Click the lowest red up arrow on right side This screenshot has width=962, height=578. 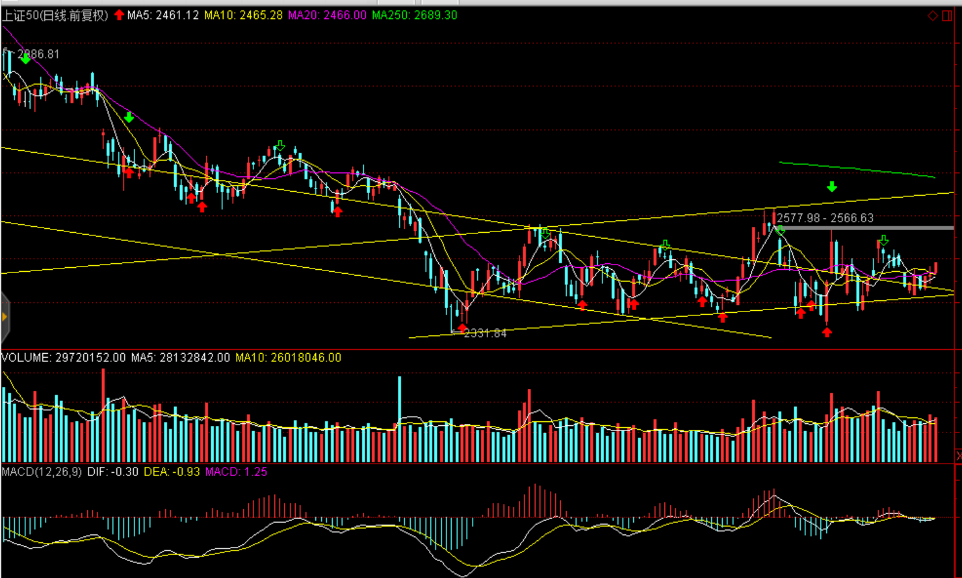827,332
